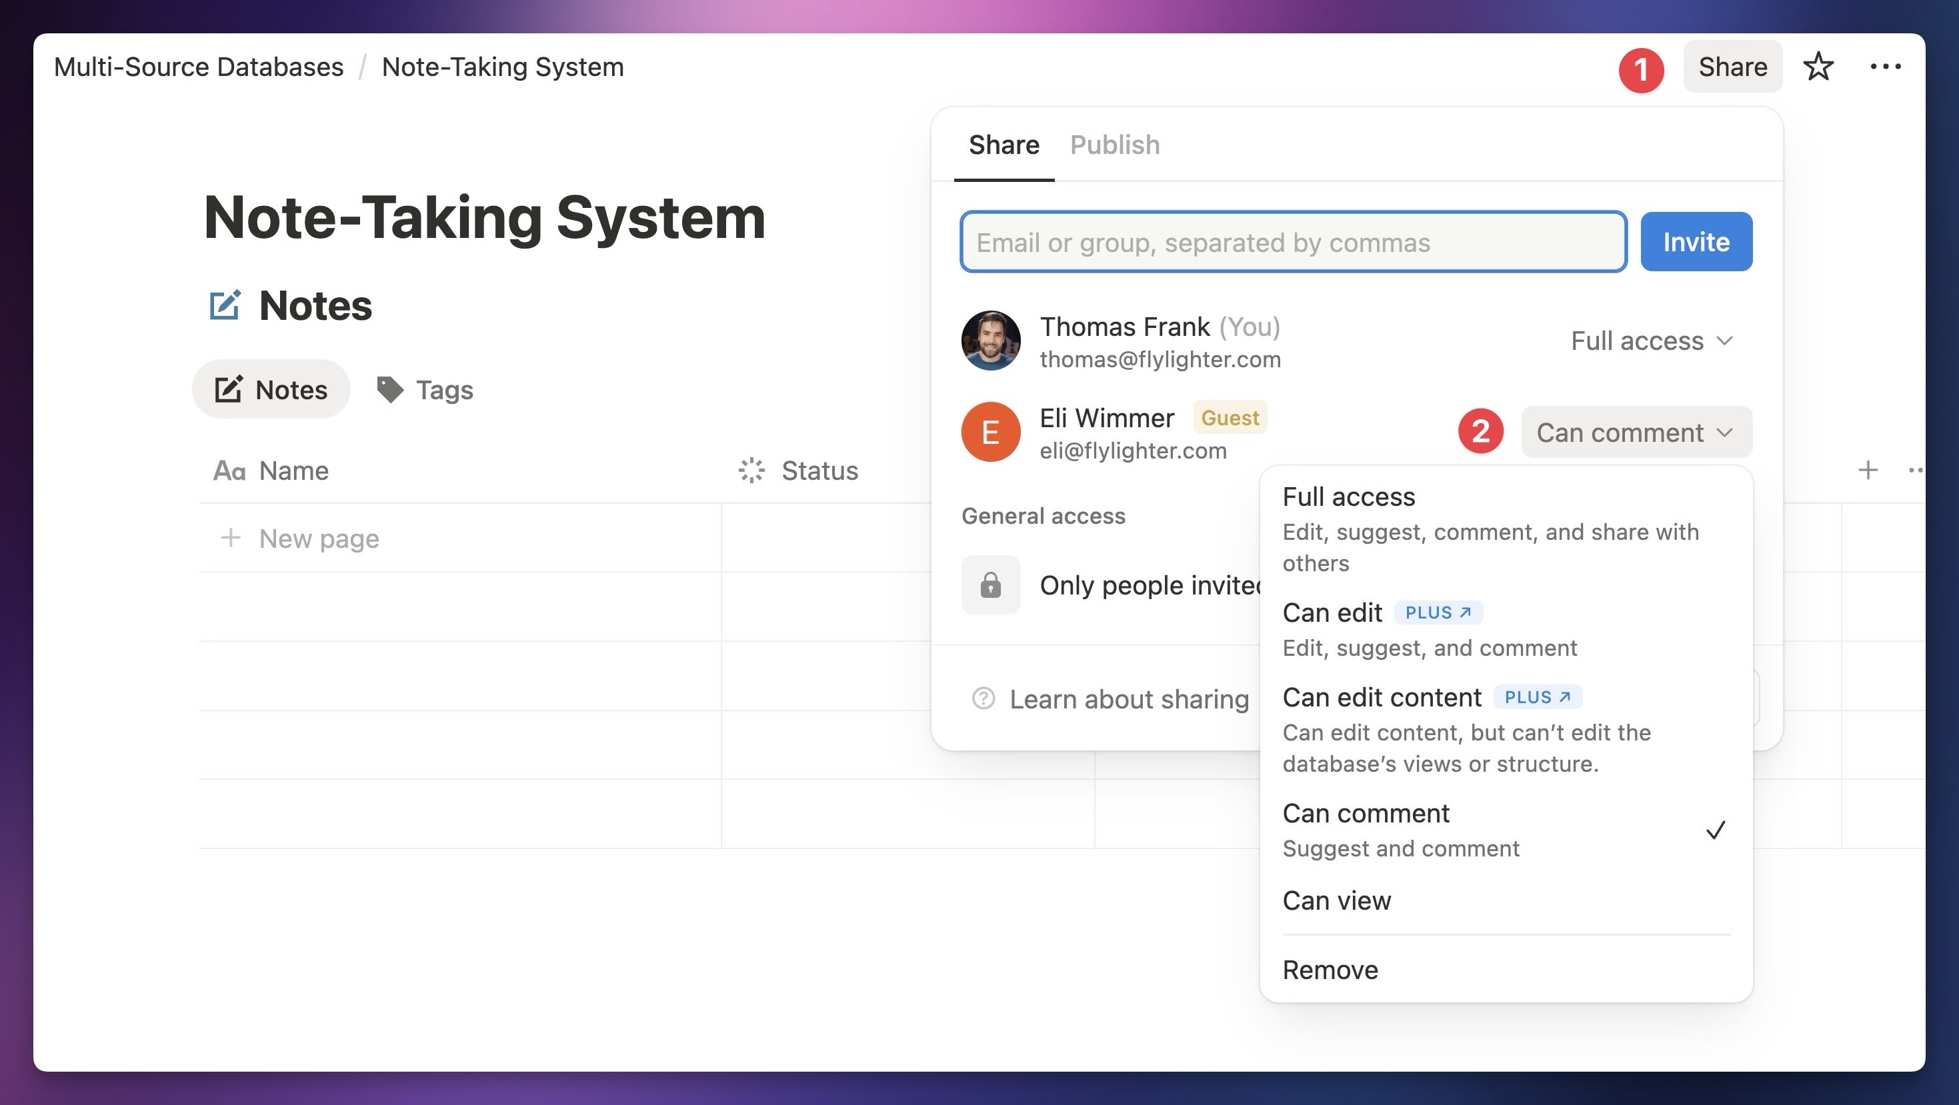Choose Can edit content permission option

click(x=1506, y=729)
